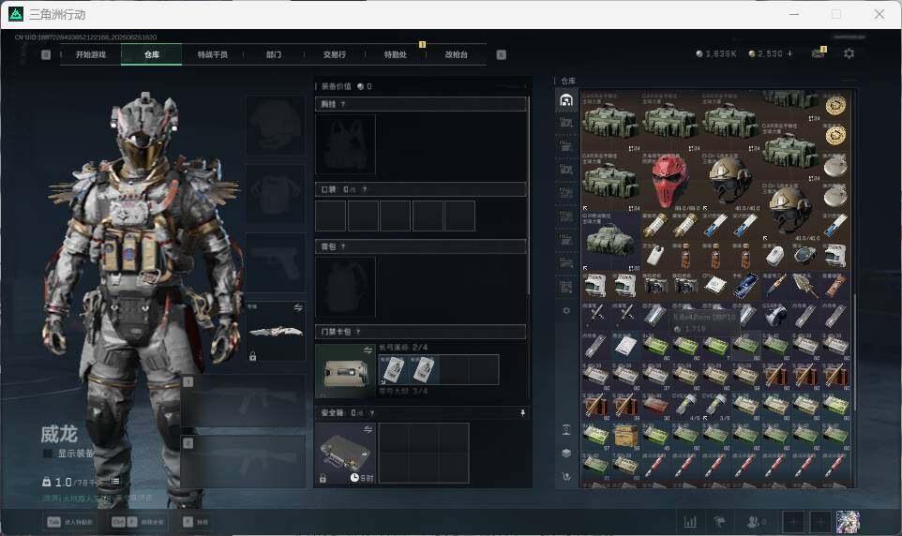This screenshot has height=536, width=902.
Task: Select the green duffel bag on dark tile
Action: [610, 241]
